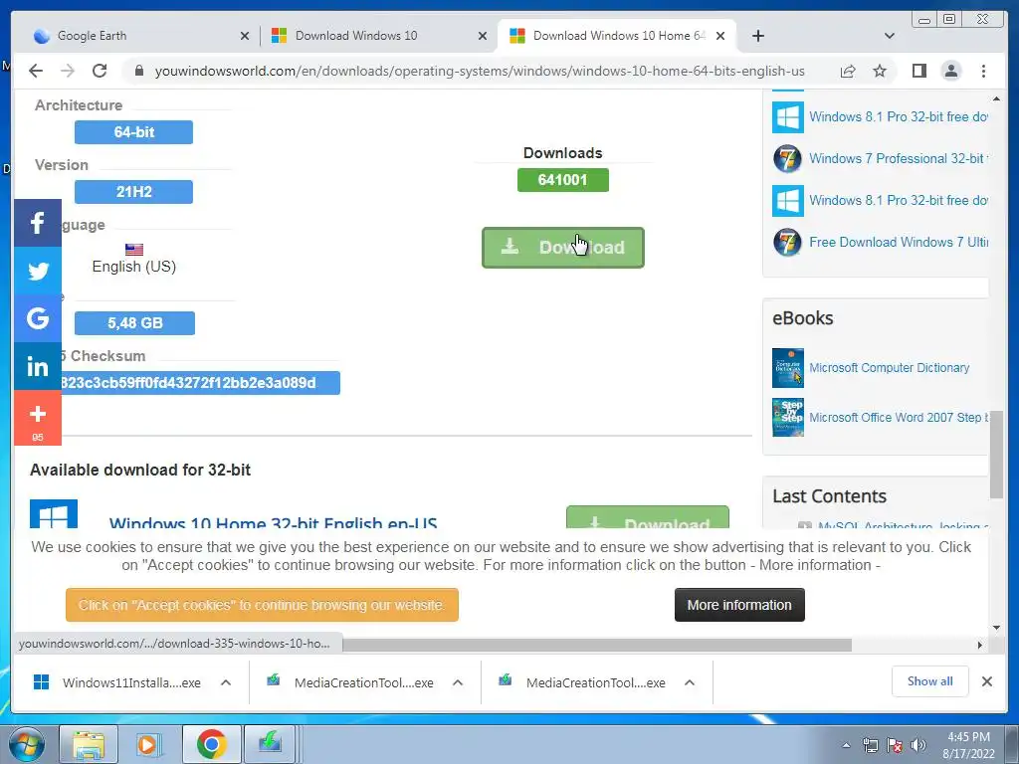Select the MD5 checksum value
The width and height of the screenshot is (1019, 764).
pyautogui.click(x=200, y=383)
